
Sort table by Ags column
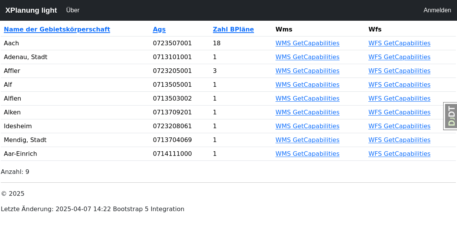tap(159, 30)
